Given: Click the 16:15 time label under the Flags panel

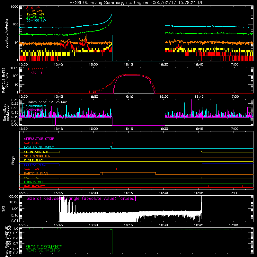Looking at the screenshot, I should 128,193.
